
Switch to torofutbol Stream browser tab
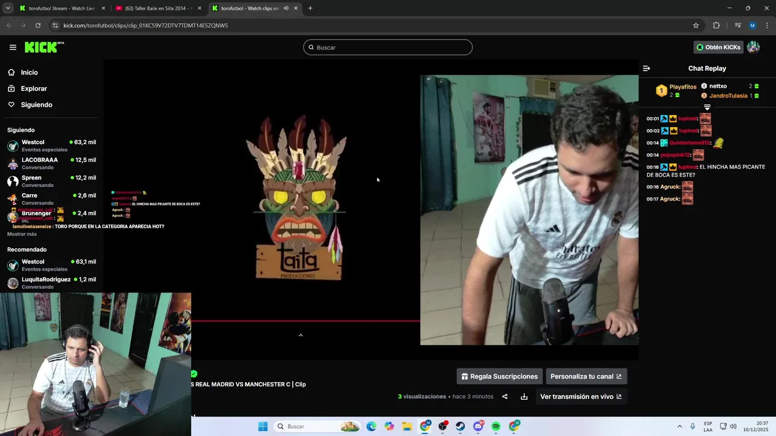[x=61, y=8]
